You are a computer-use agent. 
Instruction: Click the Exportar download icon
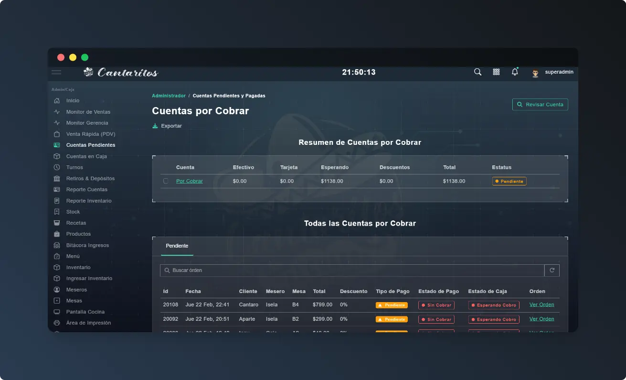(155, 126)
